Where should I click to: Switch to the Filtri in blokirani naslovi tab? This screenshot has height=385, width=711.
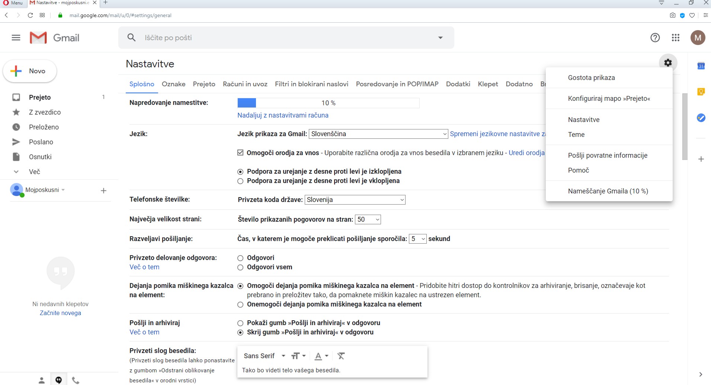tap(311, 84)
